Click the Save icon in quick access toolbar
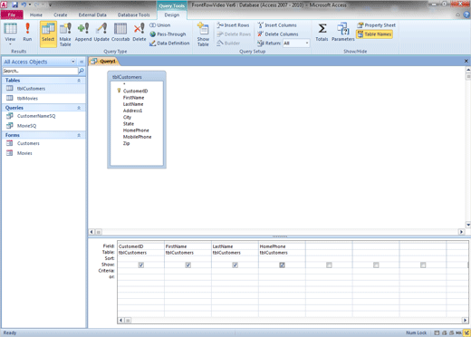The image size is (471, 337). 14,5
